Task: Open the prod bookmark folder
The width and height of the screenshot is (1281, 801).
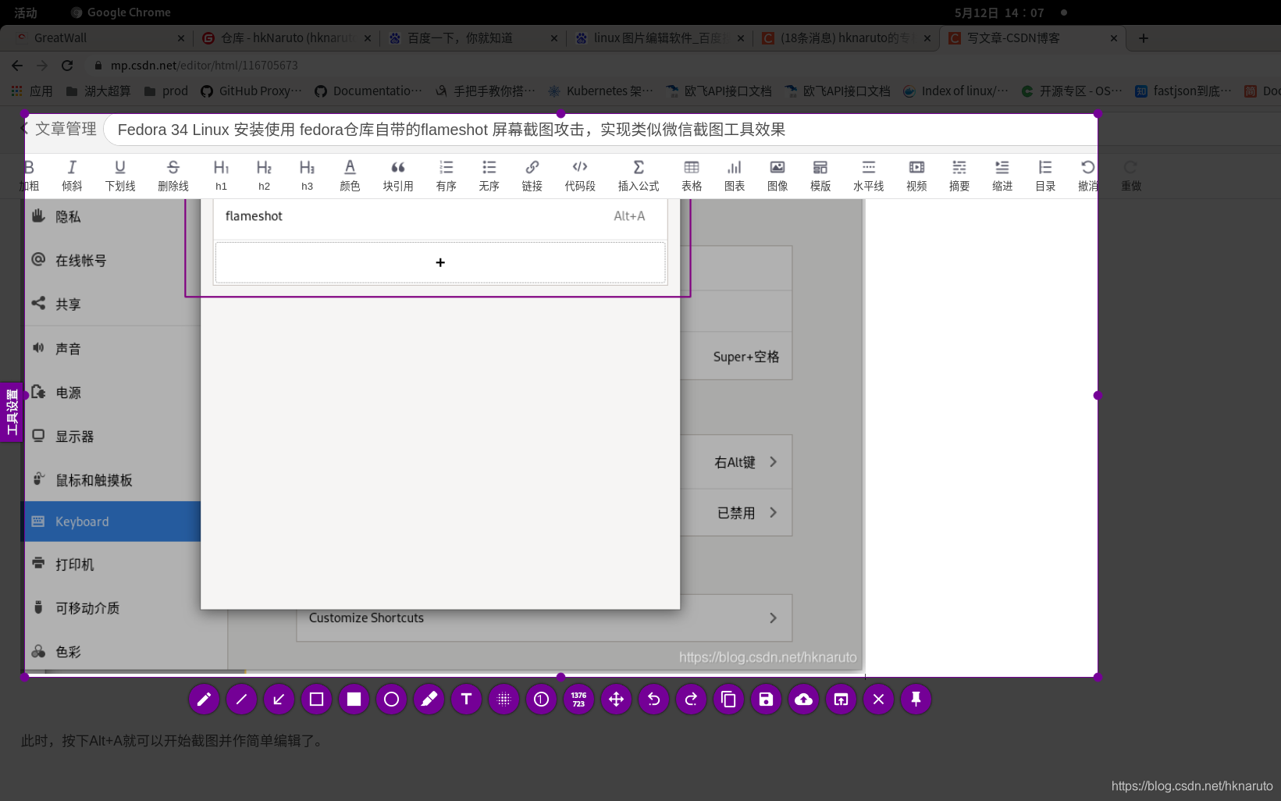Action: click(x=166, y=91)
